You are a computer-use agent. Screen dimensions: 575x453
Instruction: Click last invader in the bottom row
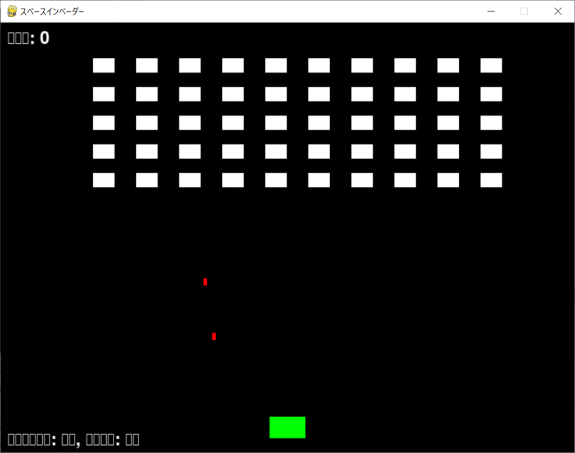[491, 180]
